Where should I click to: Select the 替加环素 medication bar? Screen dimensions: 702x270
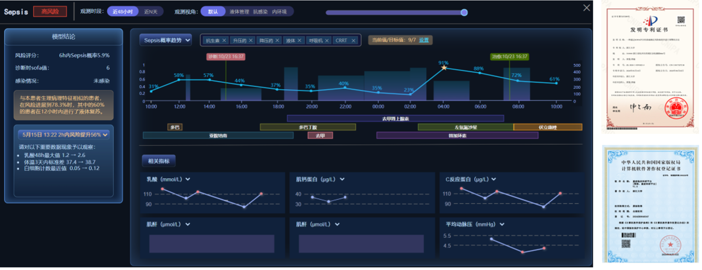[x=457, y=135]
